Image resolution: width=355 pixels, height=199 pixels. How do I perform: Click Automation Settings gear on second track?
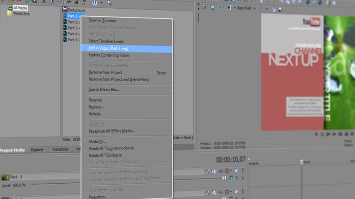(227, 192)
